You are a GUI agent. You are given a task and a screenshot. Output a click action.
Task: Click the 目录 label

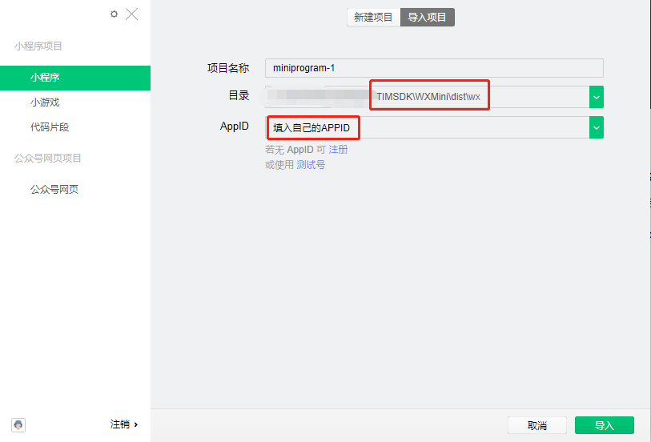(x=239, y=95)
